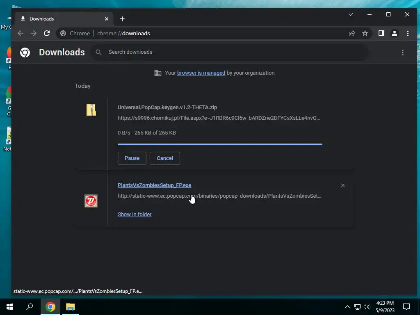Open a new tab with plus button
The height and width of the screenshot is (315, 420).
pos(122,19)
